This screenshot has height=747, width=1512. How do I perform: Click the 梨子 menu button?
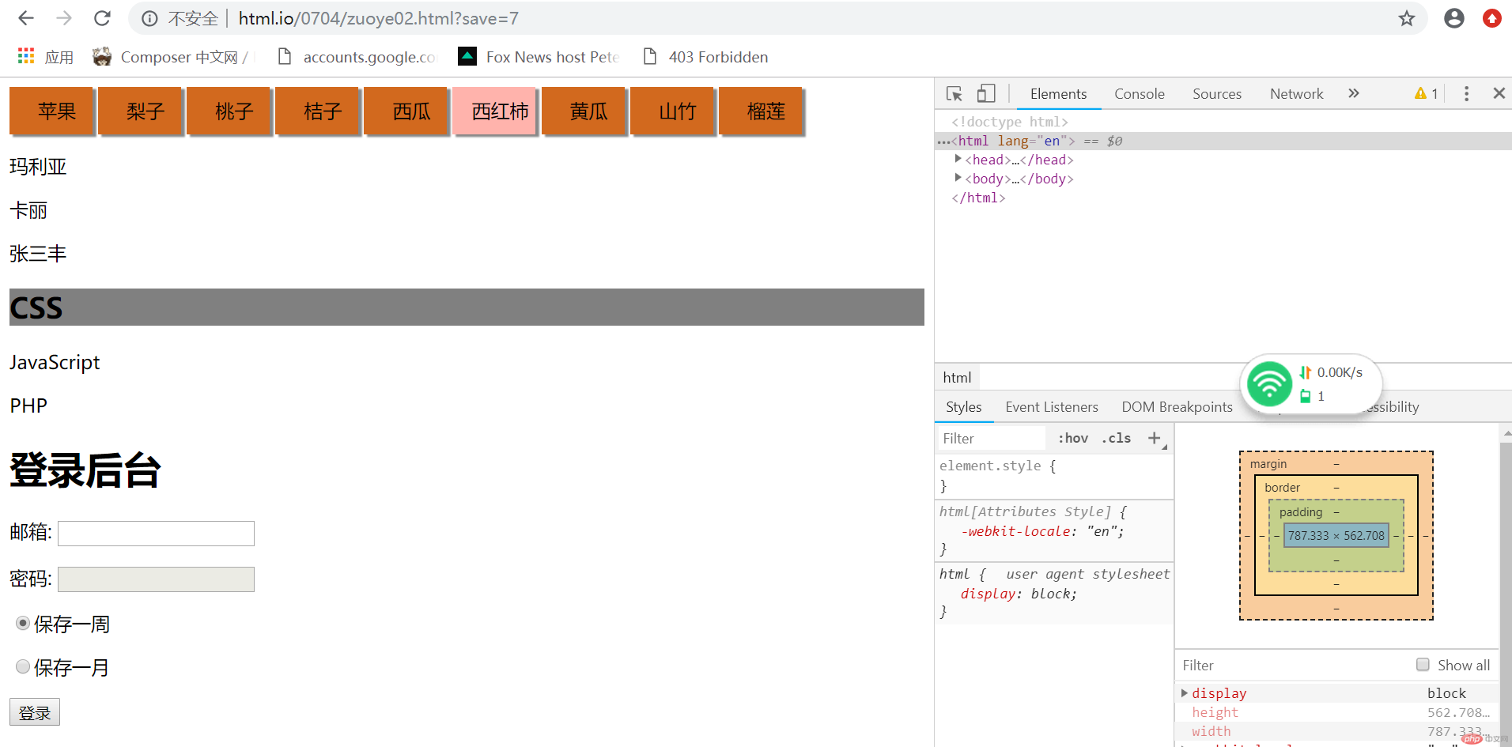[141, 111]
